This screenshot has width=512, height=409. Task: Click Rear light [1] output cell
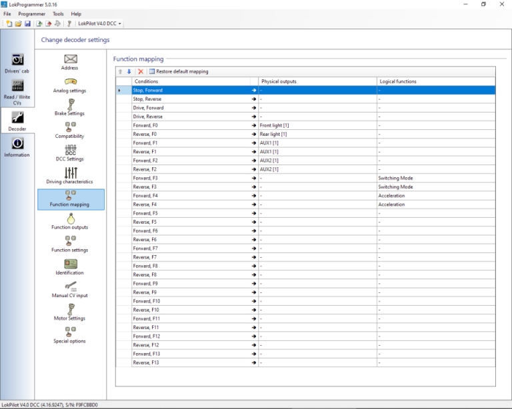[x=317, y=134]
